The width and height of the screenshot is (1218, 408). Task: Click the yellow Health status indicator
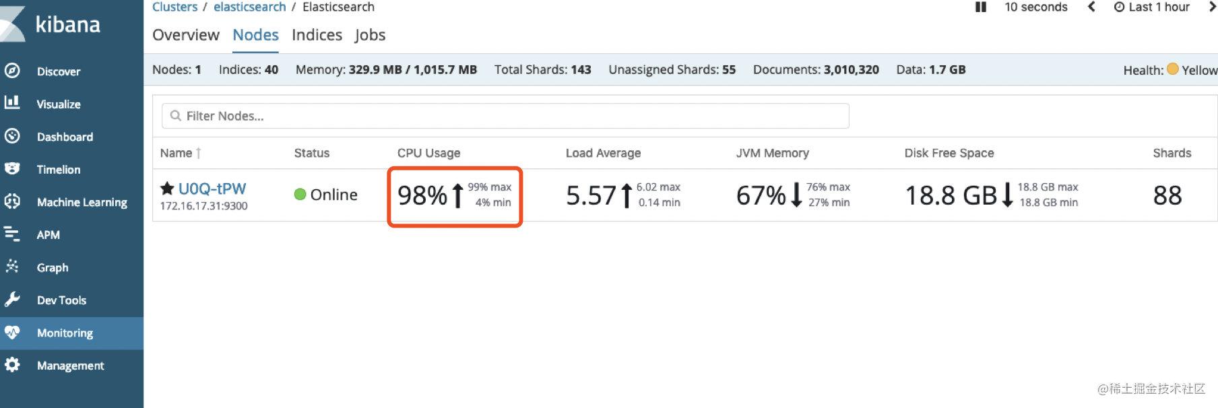tap(1173, 69)
